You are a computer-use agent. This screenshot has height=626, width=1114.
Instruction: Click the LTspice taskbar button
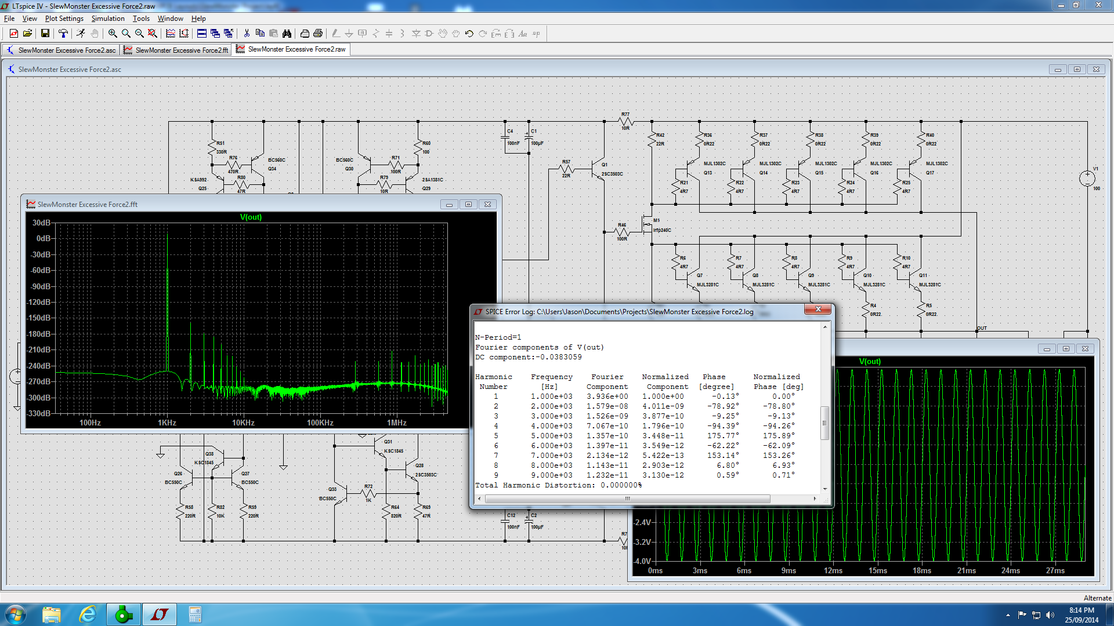[x=160, y=614]
